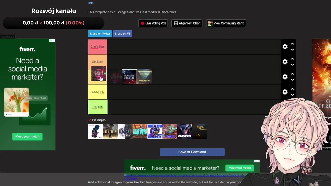Select the pink Chef's Kiss tier label
331x186 pixels.
[x=97, y=47]
